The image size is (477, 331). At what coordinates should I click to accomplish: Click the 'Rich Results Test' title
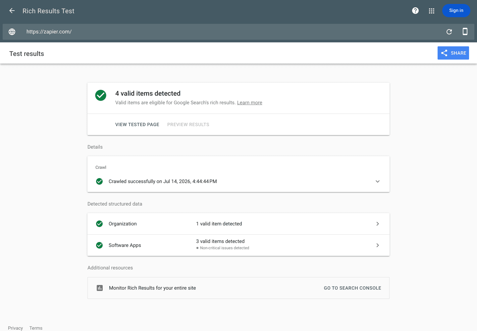[x=48, y=11]
